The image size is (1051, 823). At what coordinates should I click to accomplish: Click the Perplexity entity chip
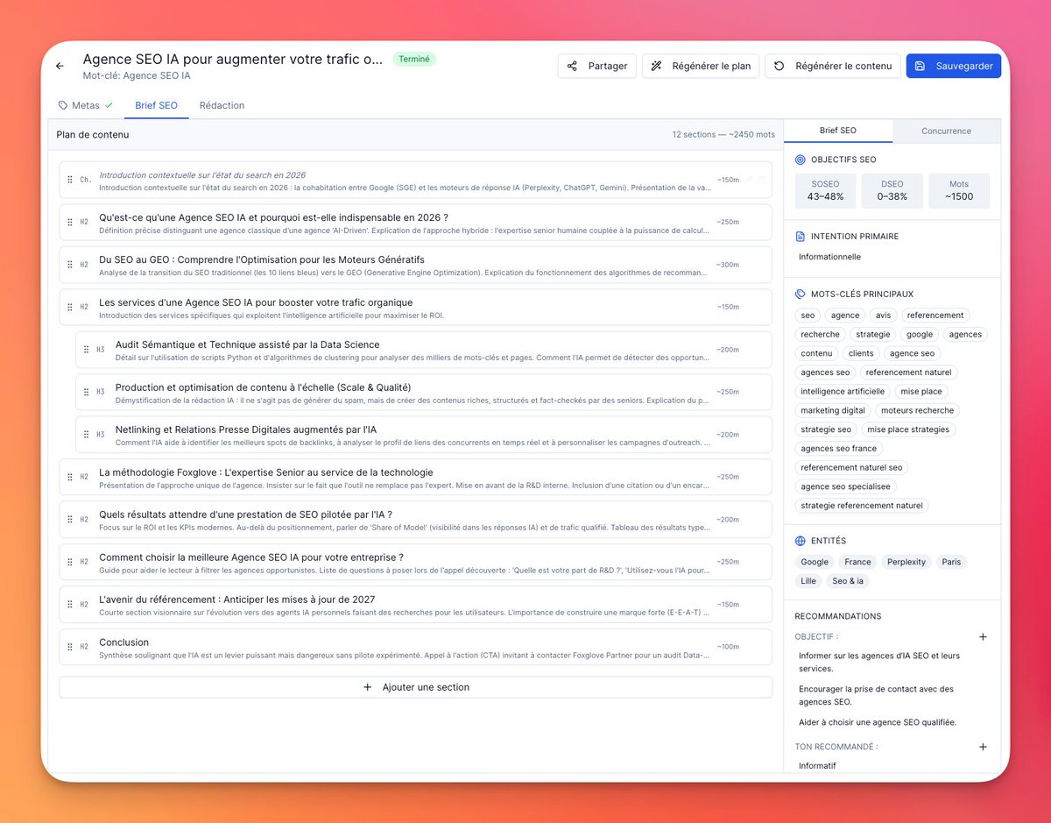tap(906, 562)
